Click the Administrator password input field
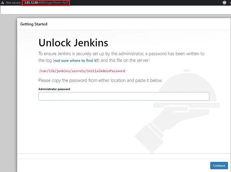231x172 pixels. click(124, 96)
